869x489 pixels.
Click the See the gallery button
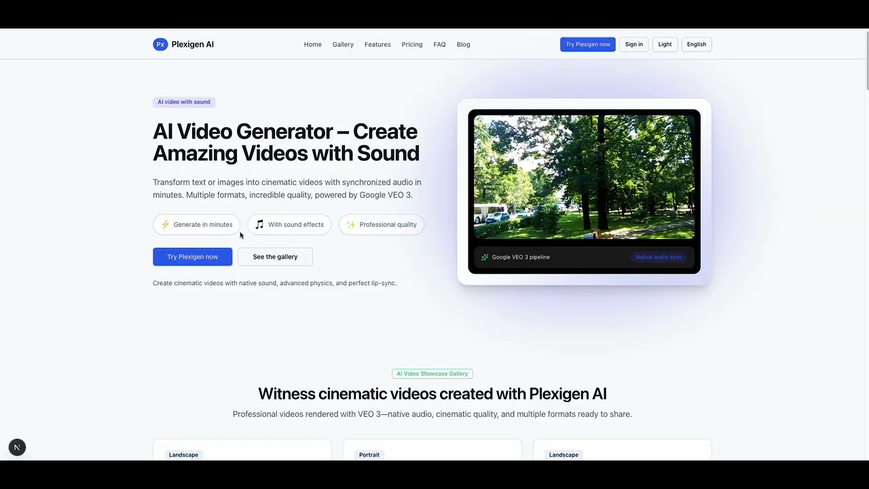[275, 257]
